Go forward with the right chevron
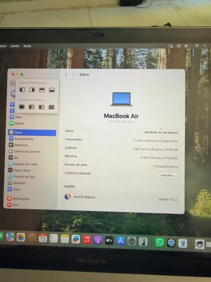This screenshot has height=282, width=211. pyautogui.click(x=74, y=74)
